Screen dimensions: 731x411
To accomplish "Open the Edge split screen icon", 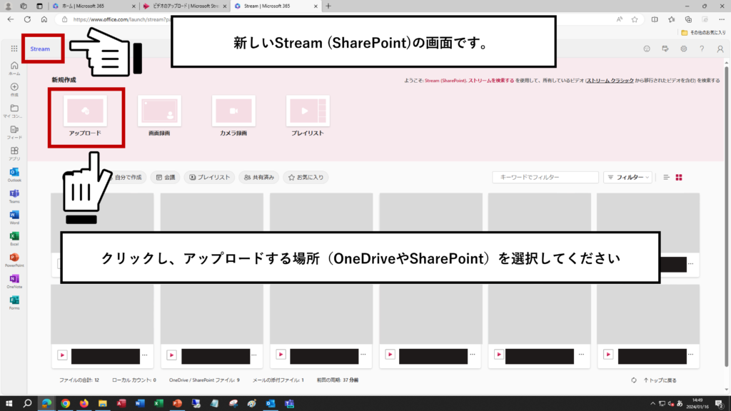I will tap(655, 19).
